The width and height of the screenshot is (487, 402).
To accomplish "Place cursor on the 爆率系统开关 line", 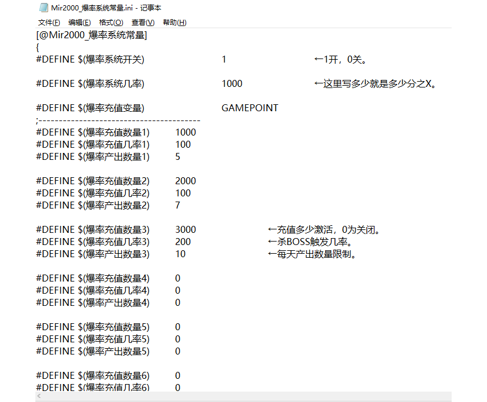I will click(90, 59).
